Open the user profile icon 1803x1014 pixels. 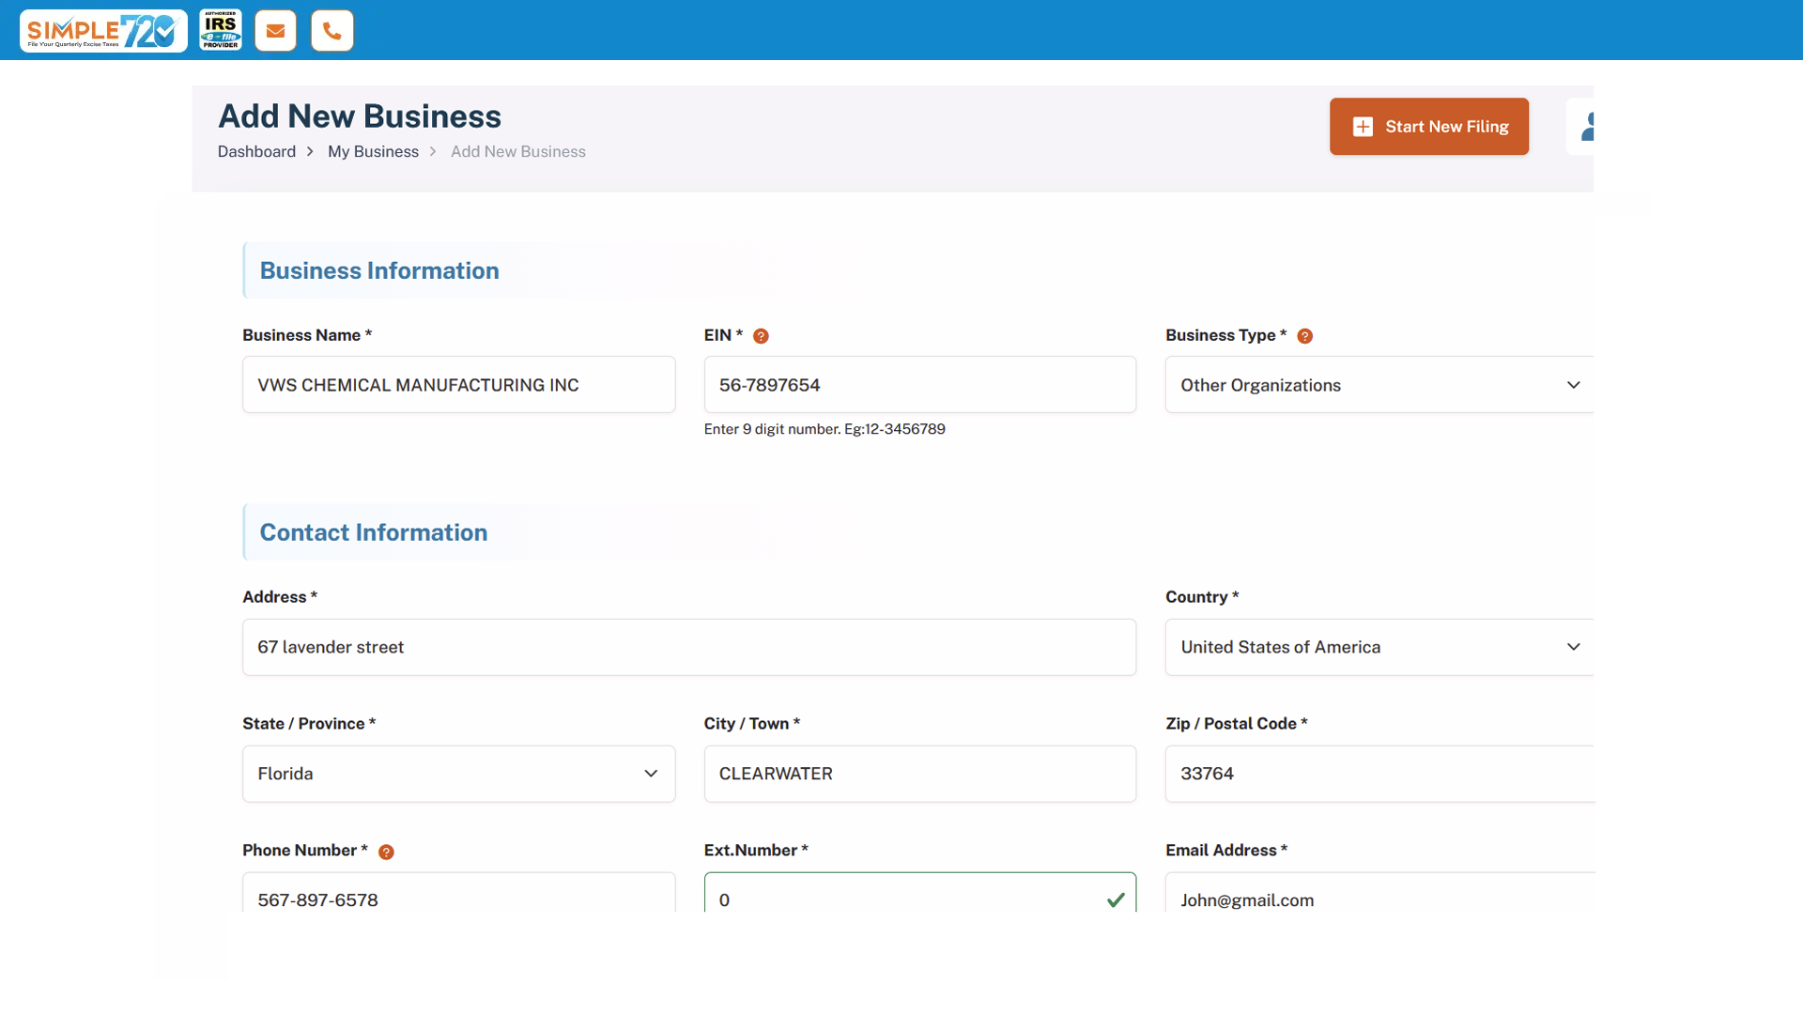pyautogui.click(x=1582, y=127)
